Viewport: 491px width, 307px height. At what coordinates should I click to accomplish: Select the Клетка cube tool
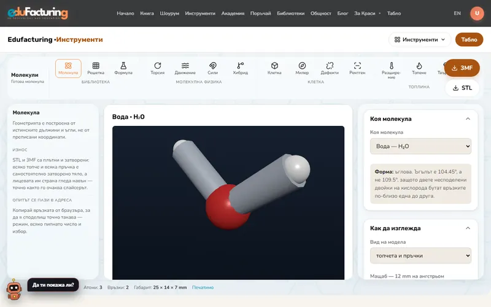274,68
